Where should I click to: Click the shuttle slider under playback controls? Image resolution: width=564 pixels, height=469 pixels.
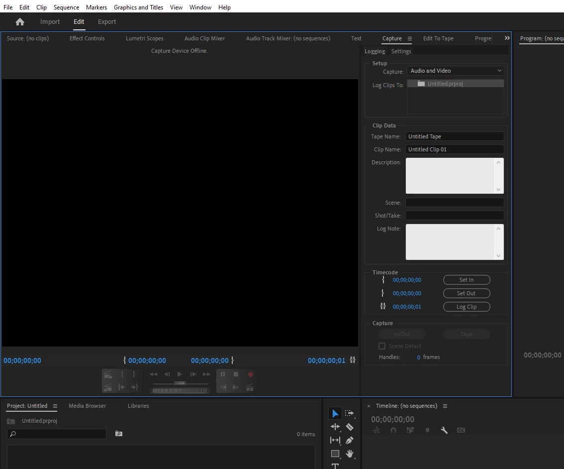180,383
